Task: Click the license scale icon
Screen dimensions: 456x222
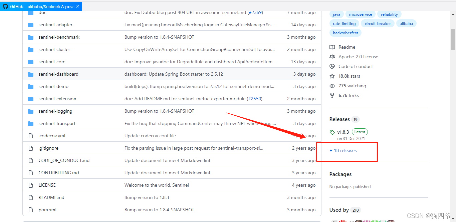Action: pos(332,57)
